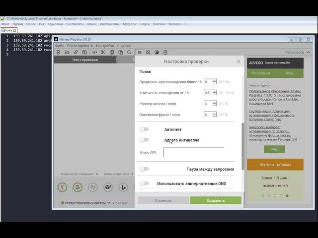Click the settings panel vertical scrollbar

(243, 146)
